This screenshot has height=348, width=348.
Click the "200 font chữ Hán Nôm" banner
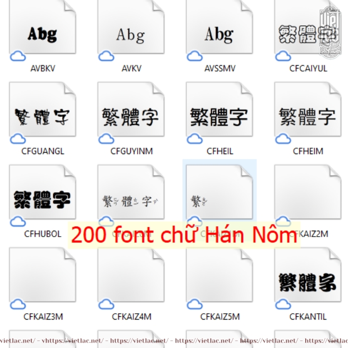click(184, 235)
